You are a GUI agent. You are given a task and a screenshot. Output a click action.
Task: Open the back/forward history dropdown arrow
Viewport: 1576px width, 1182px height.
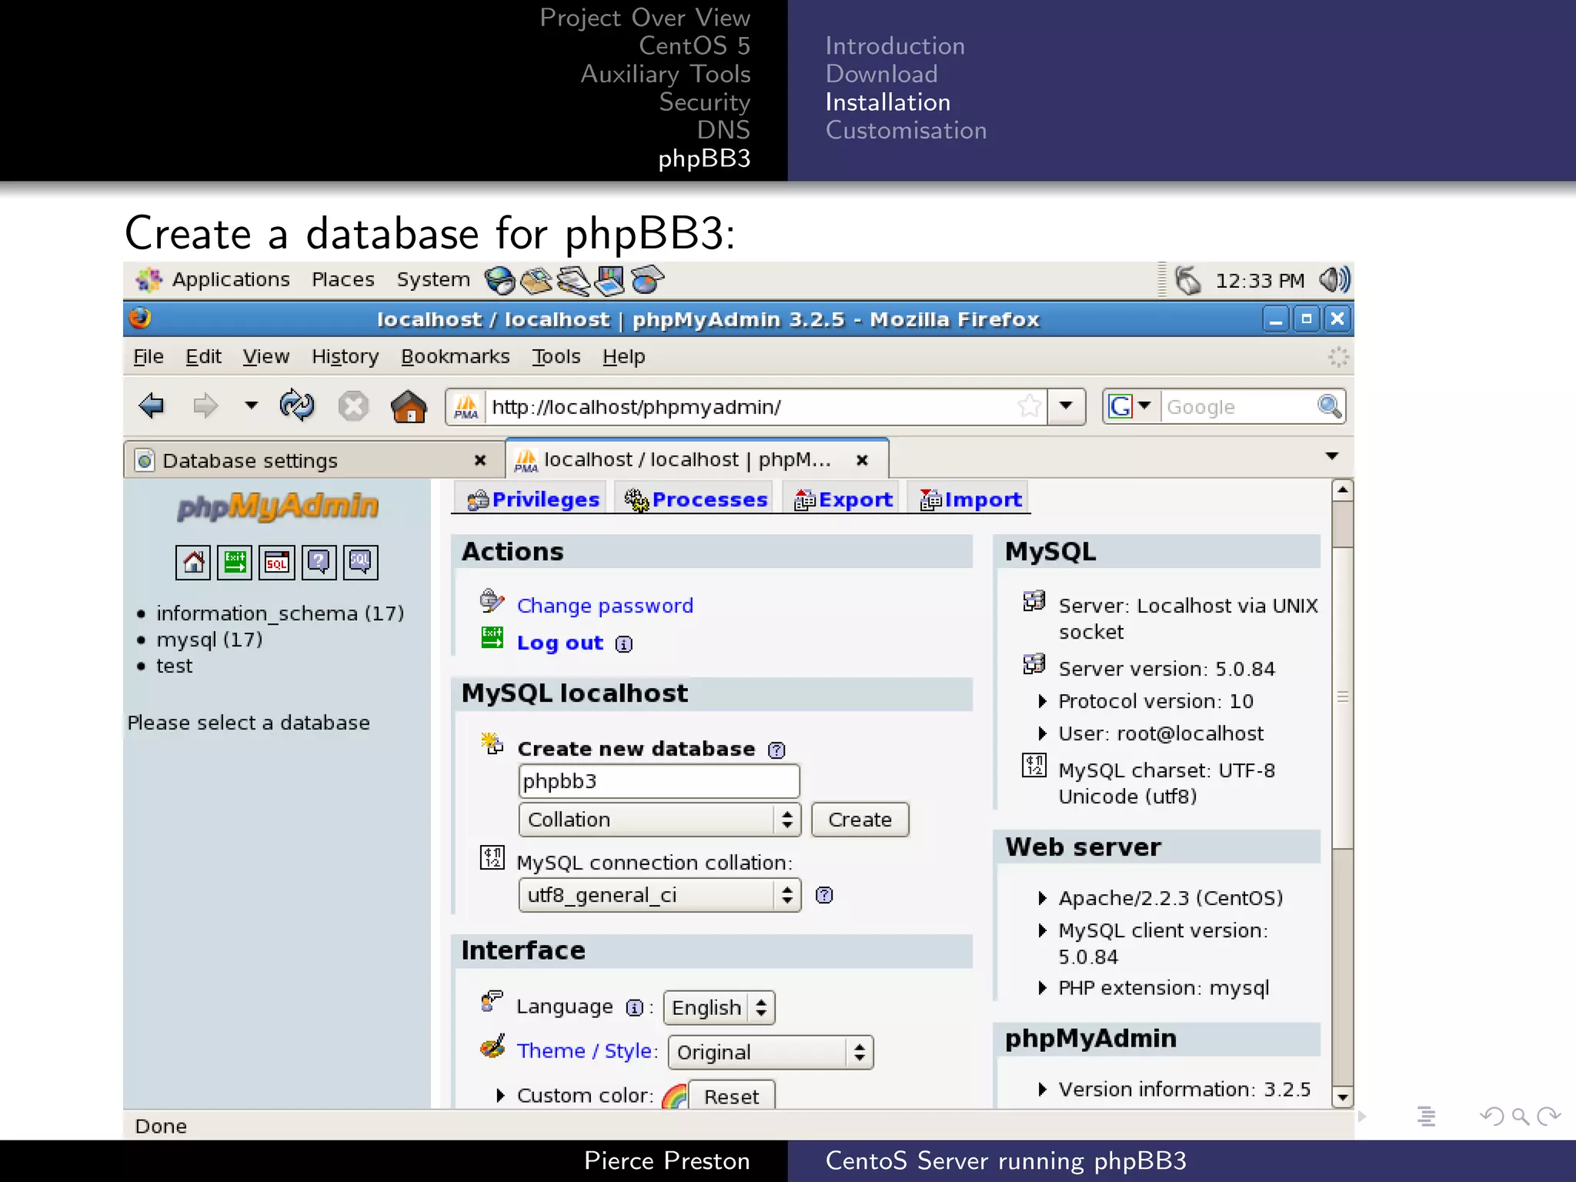pyautogui.click(x=251, y=405)
